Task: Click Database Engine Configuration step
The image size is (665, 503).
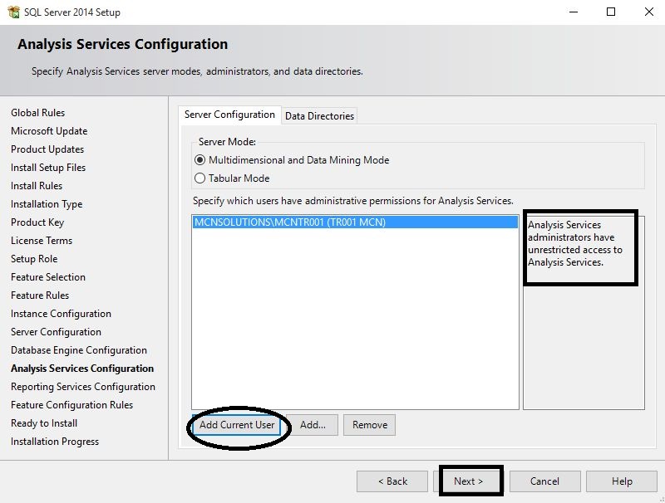Action: 79,350
